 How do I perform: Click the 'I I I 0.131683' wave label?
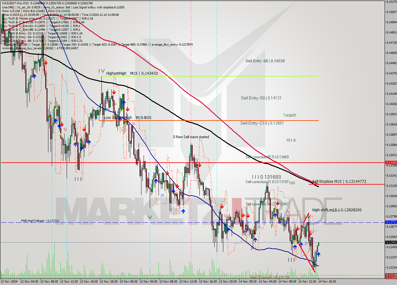click(266, 177)
